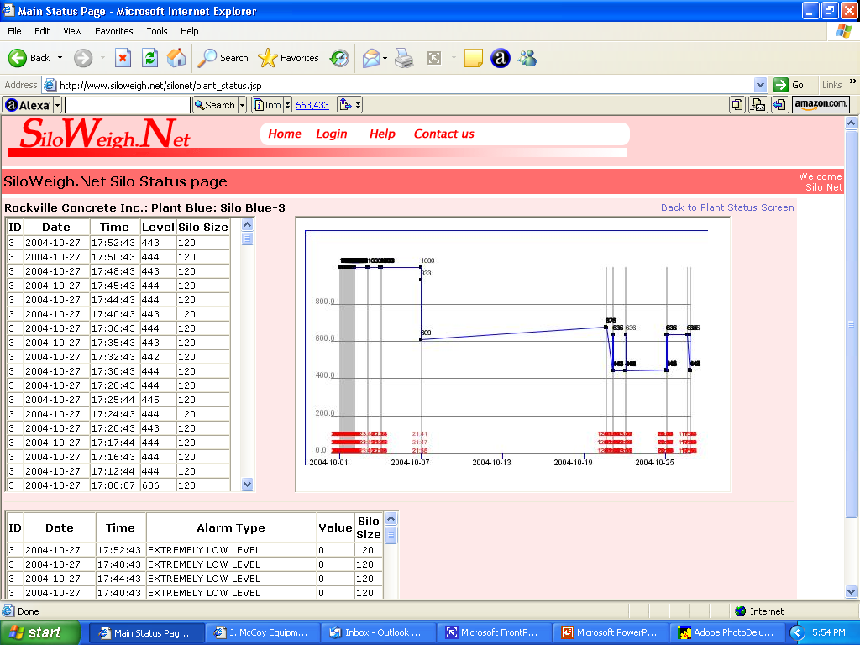Click the Windows start button
Viewport: 860px width, 645px height.
(x=39, y=632)
